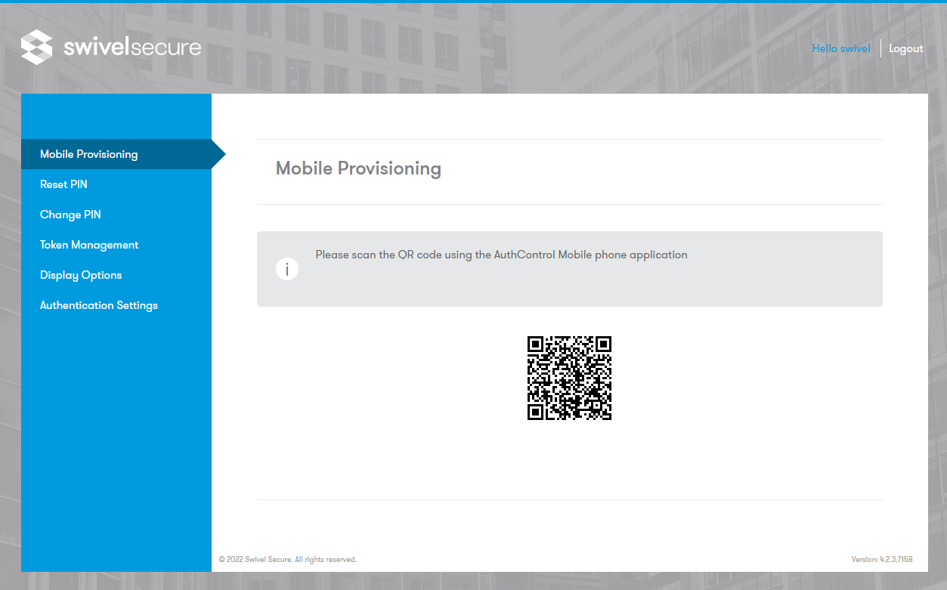This screenshot has width=947, height=590.
Task: Open the Change PIN section
Action: (70, 214)
